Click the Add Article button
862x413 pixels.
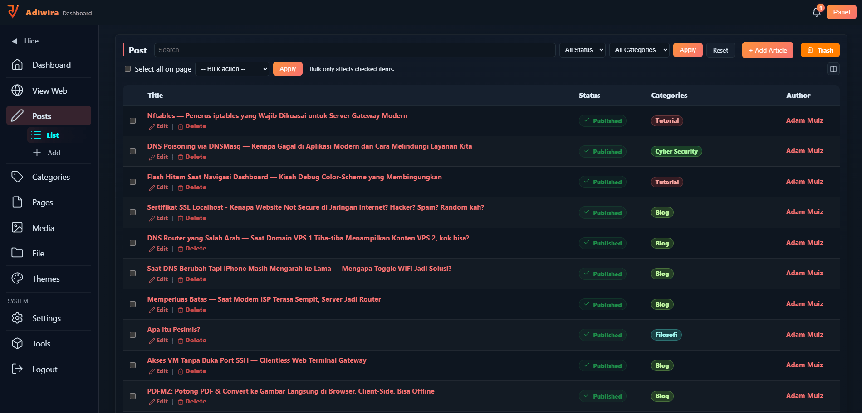click(768, 50)
